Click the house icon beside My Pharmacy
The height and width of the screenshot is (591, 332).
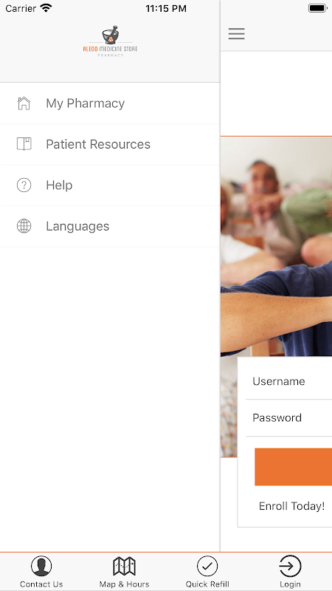24,103
